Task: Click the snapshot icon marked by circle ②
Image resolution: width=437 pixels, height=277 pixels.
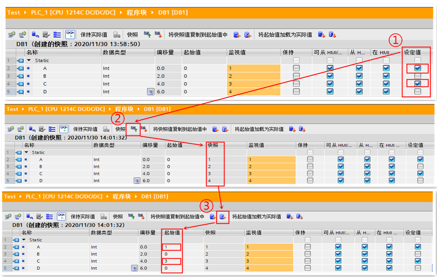Action: coord(134,129)
